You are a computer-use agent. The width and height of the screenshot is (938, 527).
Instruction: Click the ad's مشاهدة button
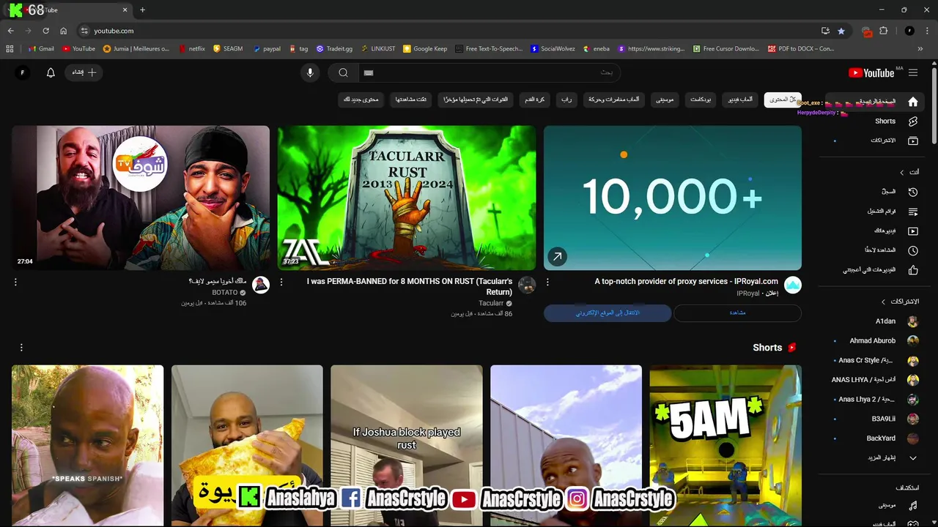[x=737, y=313]
